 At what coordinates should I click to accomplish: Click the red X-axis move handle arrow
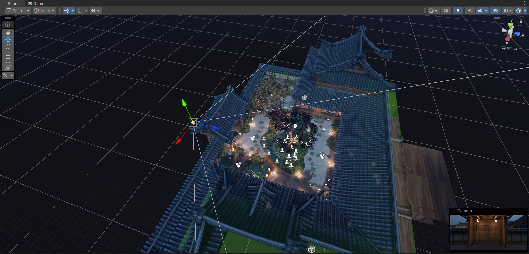pos(178,142)
